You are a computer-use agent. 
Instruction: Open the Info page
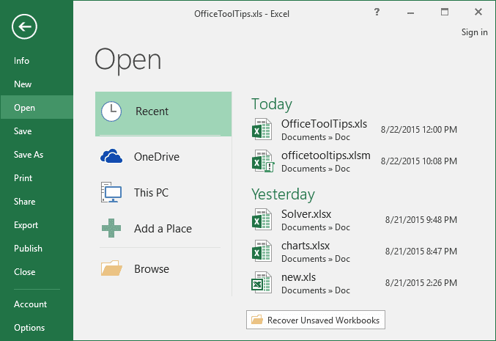pos(37,60)
